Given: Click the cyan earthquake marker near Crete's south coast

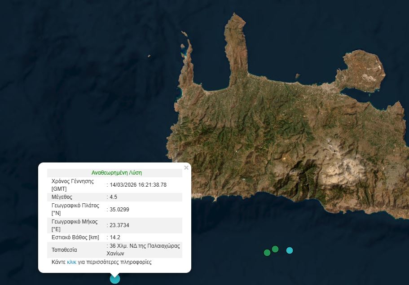Looking at the screenshot, I should pyautogui.click(x=290, y=250).
